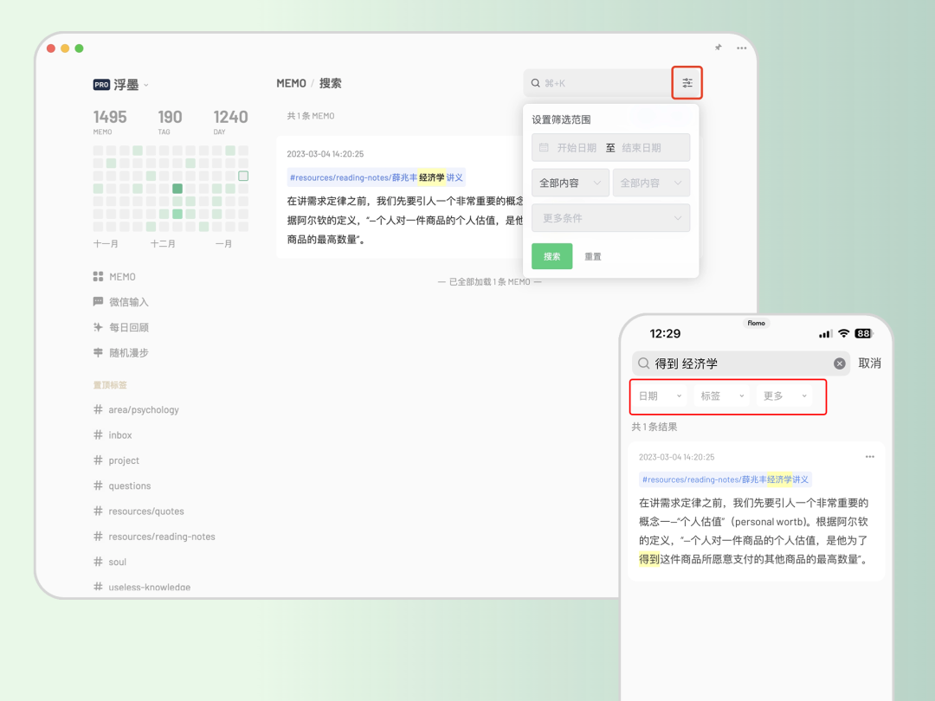Click the 开始日期 start date field
This screenshot has width=935, height=701.
point(576,148)
